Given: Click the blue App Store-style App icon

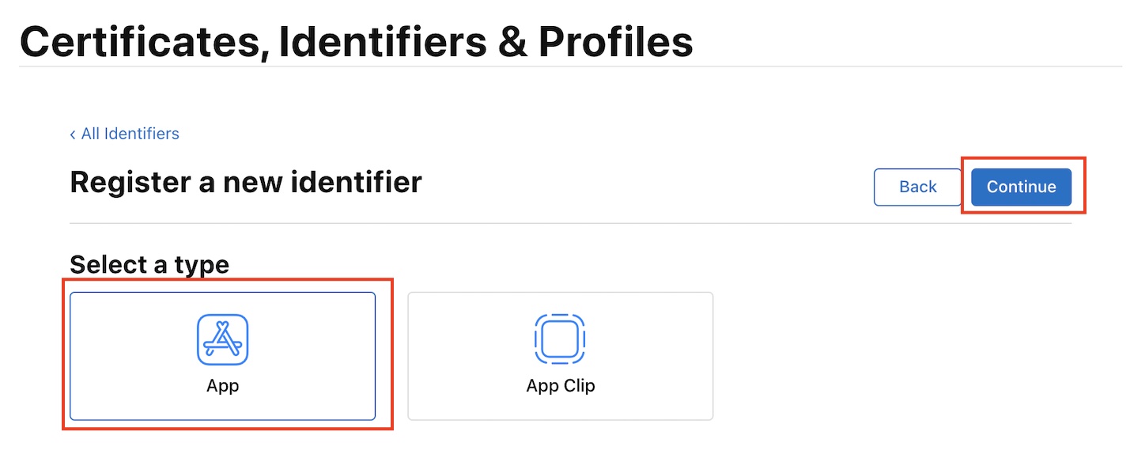Looking at the screenshot, I should tap(222, 340).
